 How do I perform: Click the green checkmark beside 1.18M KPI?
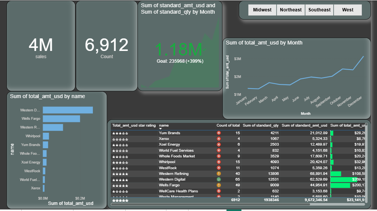coord(204,50)
